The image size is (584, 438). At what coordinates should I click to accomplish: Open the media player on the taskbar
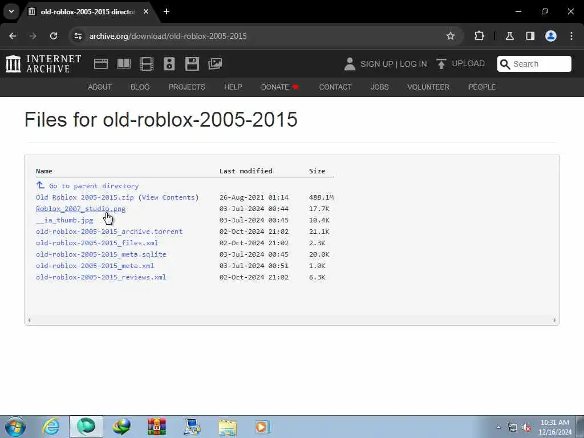(262, 427)
